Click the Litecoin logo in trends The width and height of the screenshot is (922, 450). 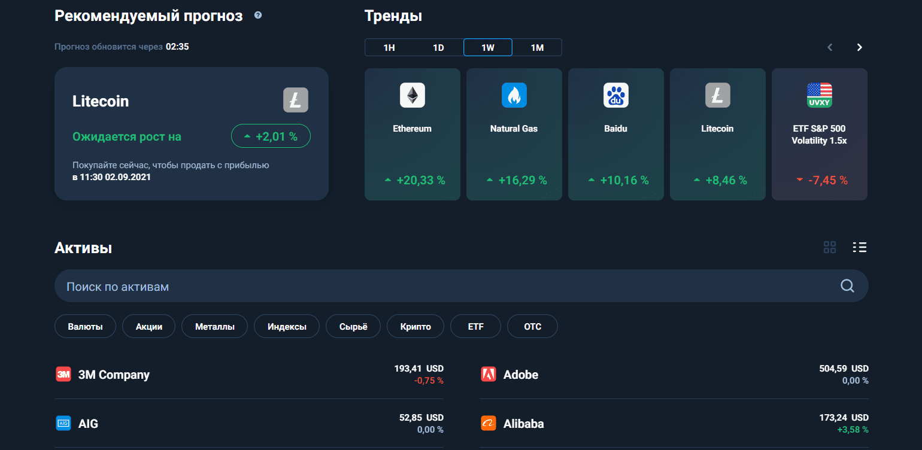(718, 95)
